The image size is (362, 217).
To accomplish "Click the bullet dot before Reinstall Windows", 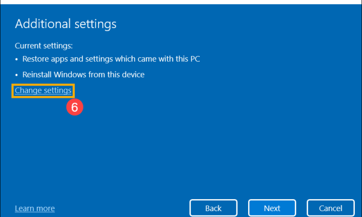I will pos(16,75).
